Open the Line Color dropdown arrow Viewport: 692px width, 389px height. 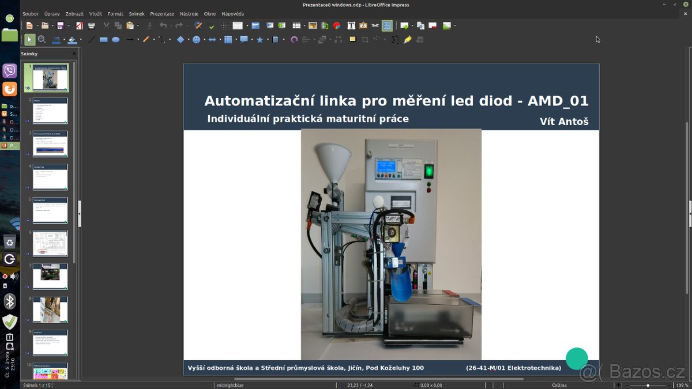click(64, 40)
